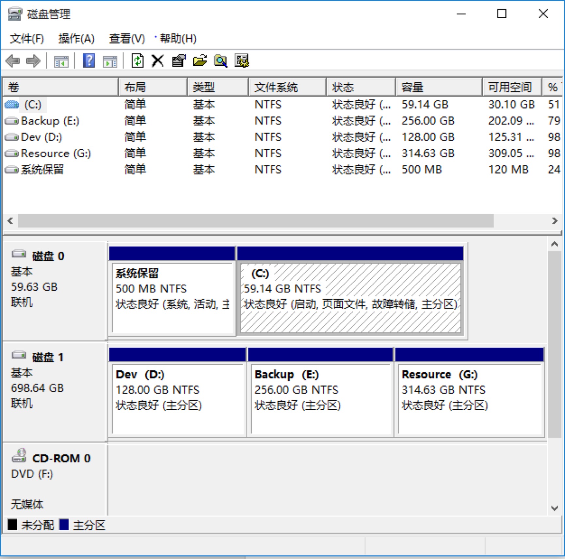Click the 120 MB free space cell

508,170
